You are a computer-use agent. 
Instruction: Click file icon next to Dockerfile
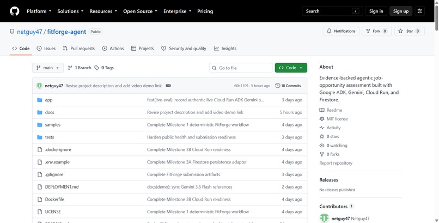40,199
